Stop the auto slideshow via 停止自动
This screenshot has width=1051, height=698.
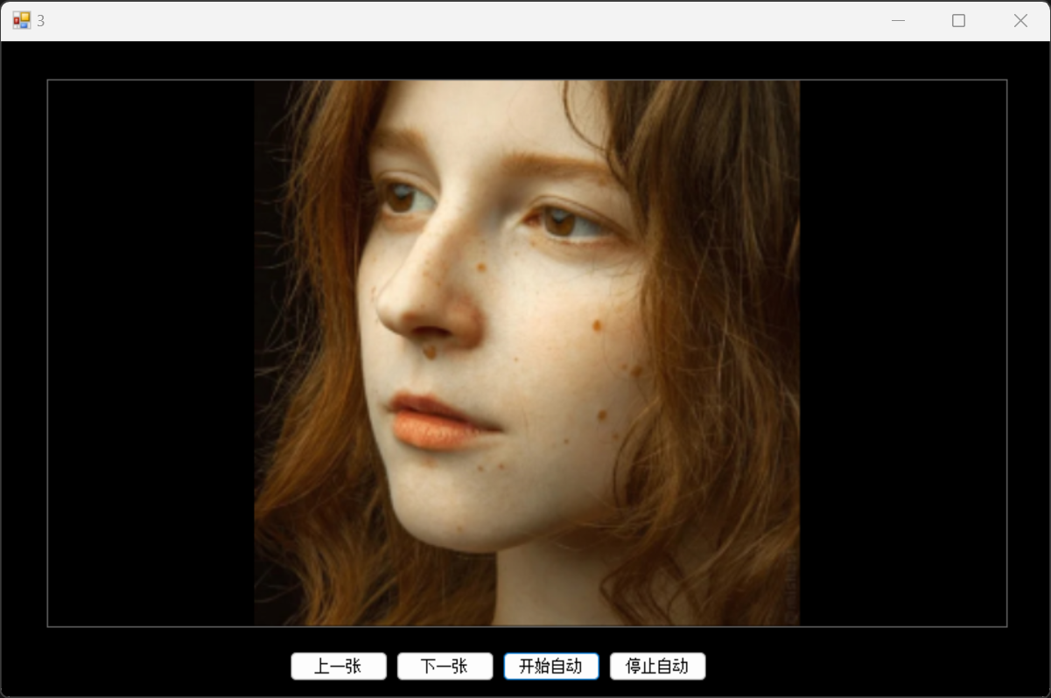(657, 667)
